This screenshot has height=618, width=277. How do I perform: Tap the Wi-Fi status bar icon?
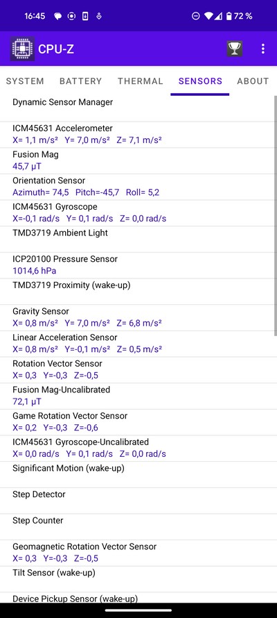tap(209, 16)
